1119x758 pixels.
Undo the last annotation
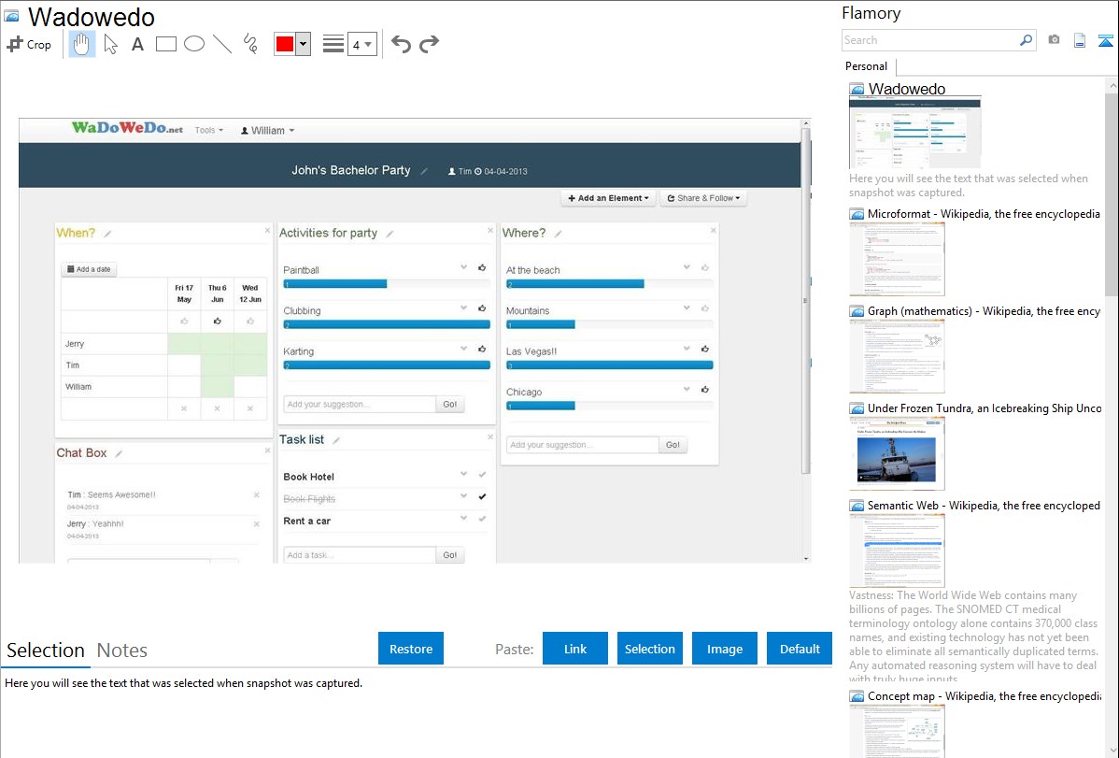pos(401,44)
